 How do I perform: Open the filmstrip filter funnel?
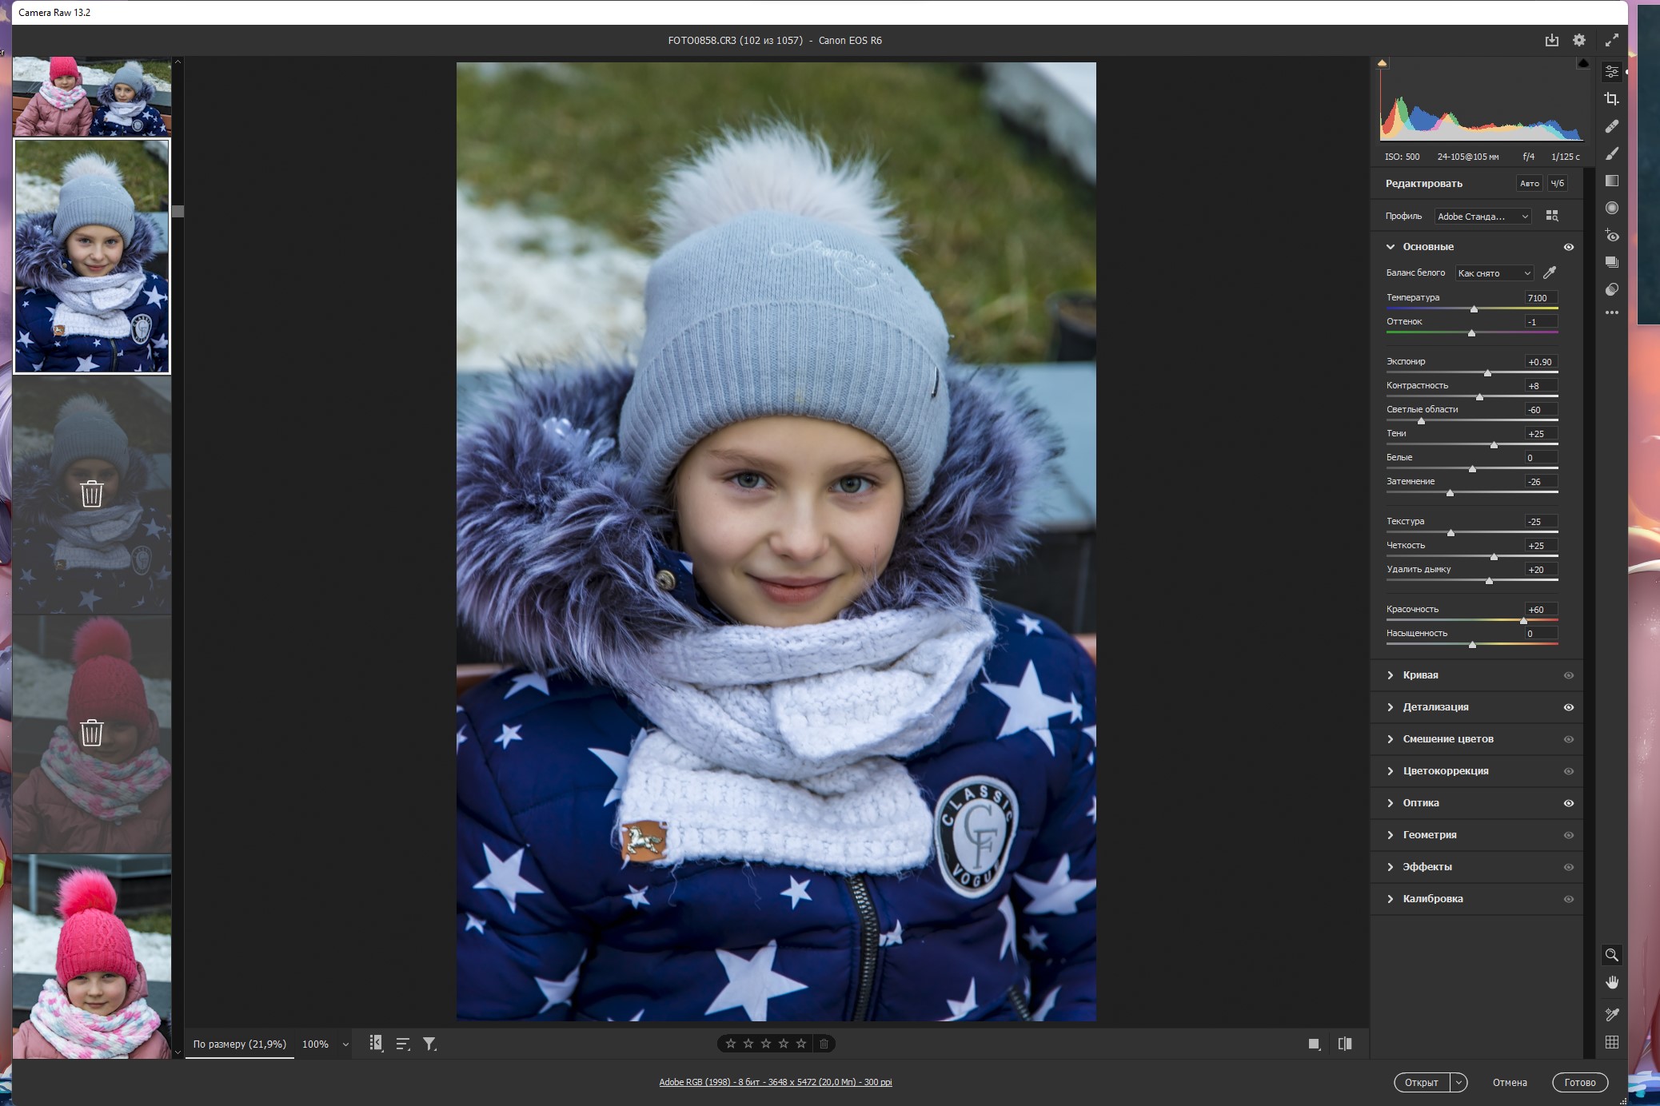429,1044
